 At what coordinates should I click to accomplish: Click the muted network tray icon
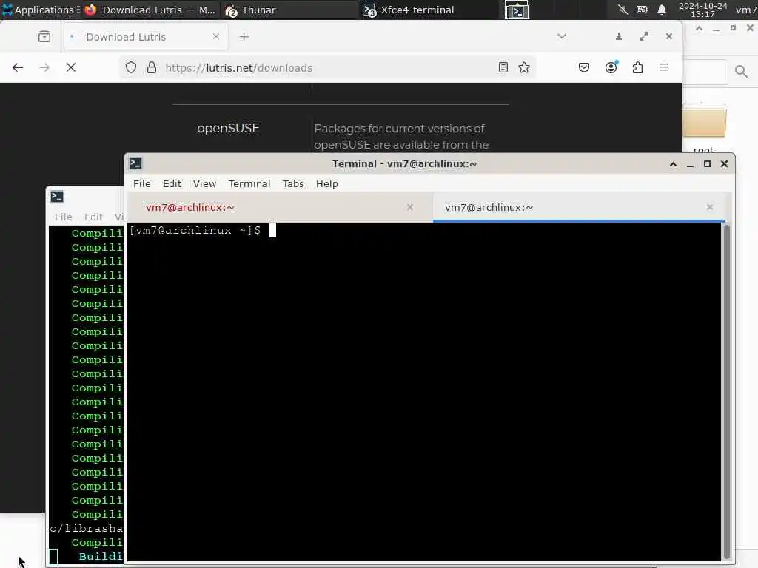pos(623,10)
